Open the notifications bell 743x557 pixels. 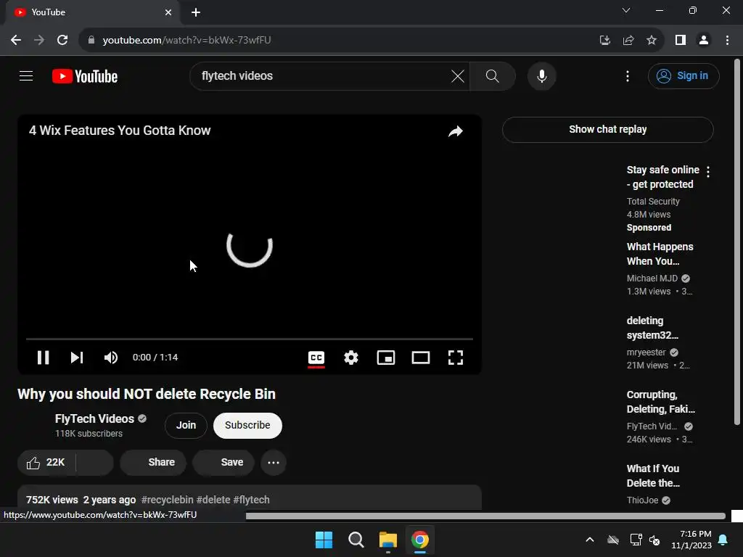pyautogui.click(x=723, y=540)
